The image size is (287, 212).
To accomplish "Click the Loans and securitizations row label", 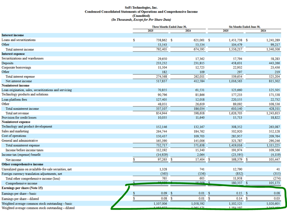I will point(19,39).
